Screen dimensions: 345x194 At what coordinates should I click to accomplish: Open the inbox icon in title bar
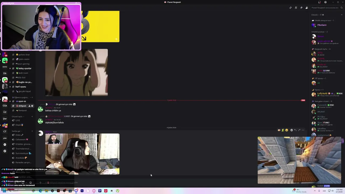[x=319, y=2]
